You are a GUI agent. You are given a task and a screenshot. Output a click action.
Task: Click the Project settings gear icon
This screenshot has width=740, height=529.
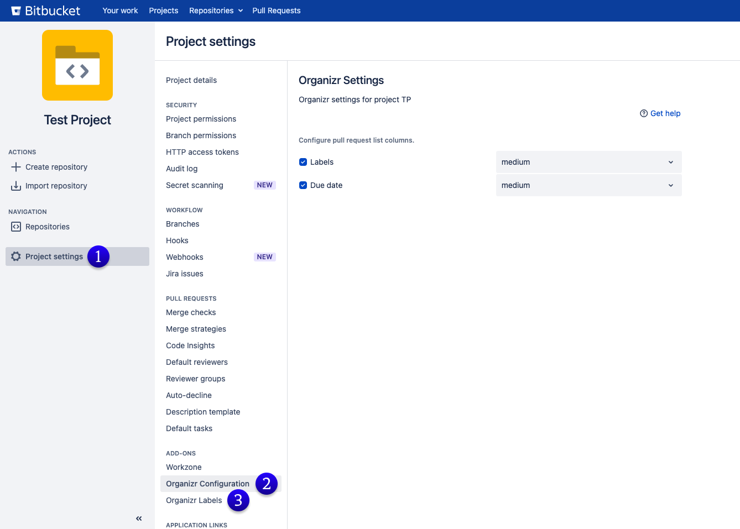click(15, 256)
